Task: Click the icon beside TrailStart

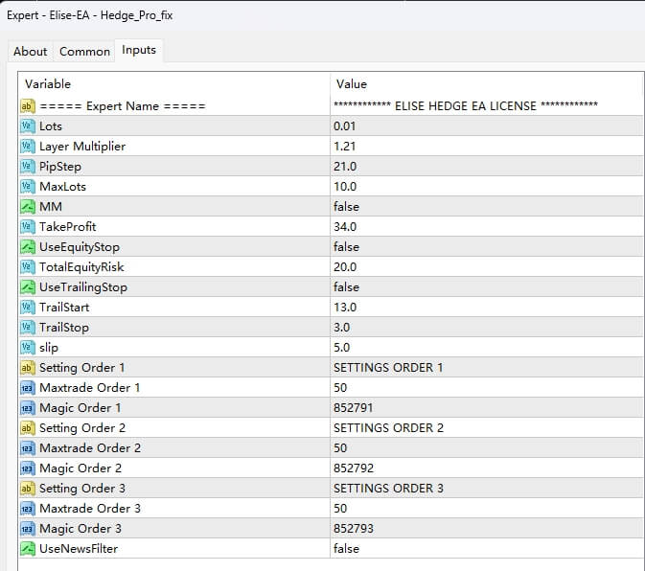Action: click(x=27, y=308)
